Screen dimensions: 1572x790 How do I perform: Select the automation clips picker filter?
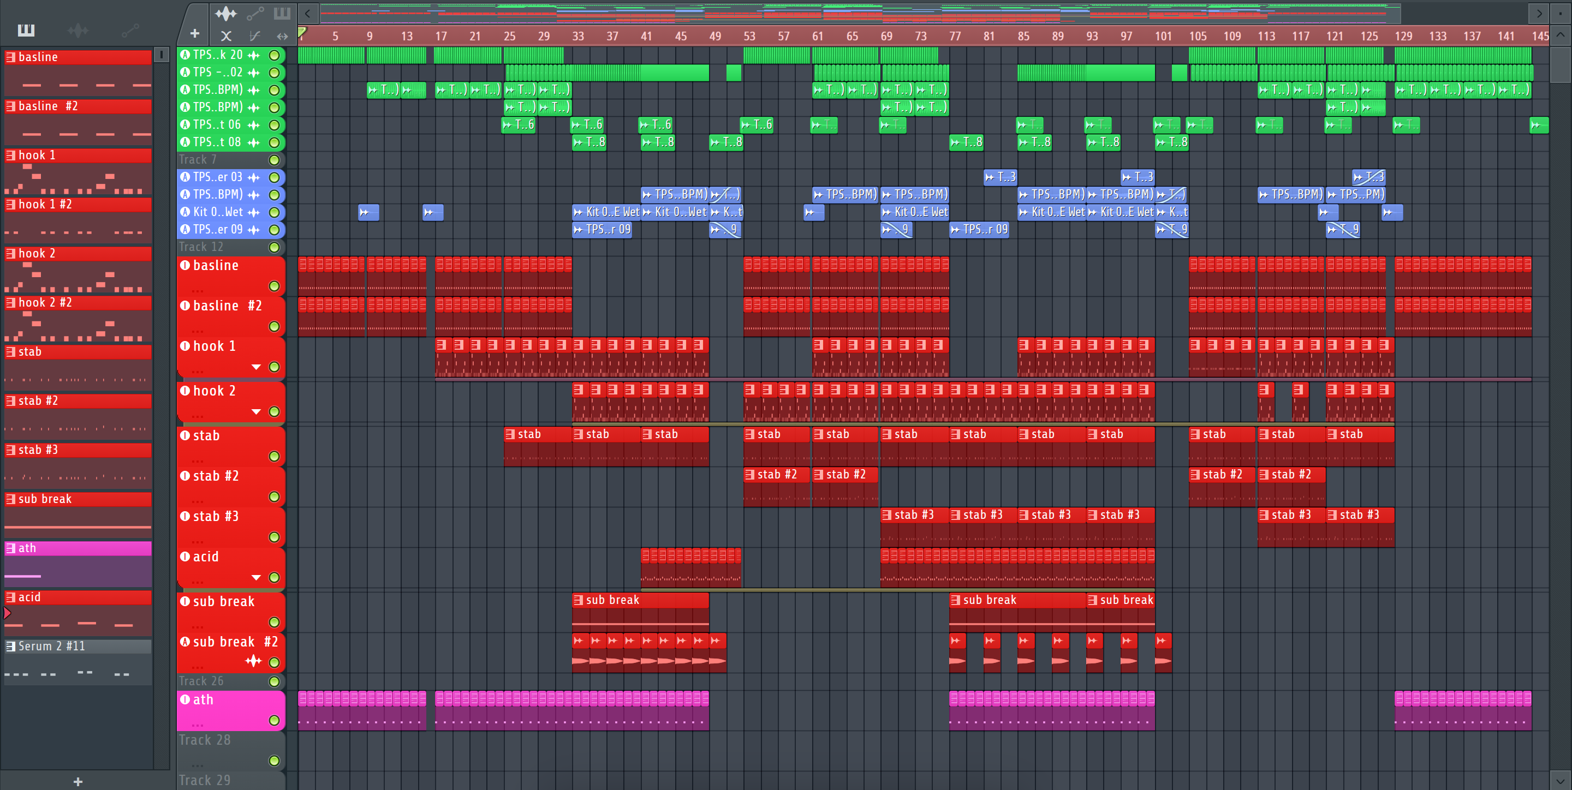pyautogui.click(x=130, y=31)
